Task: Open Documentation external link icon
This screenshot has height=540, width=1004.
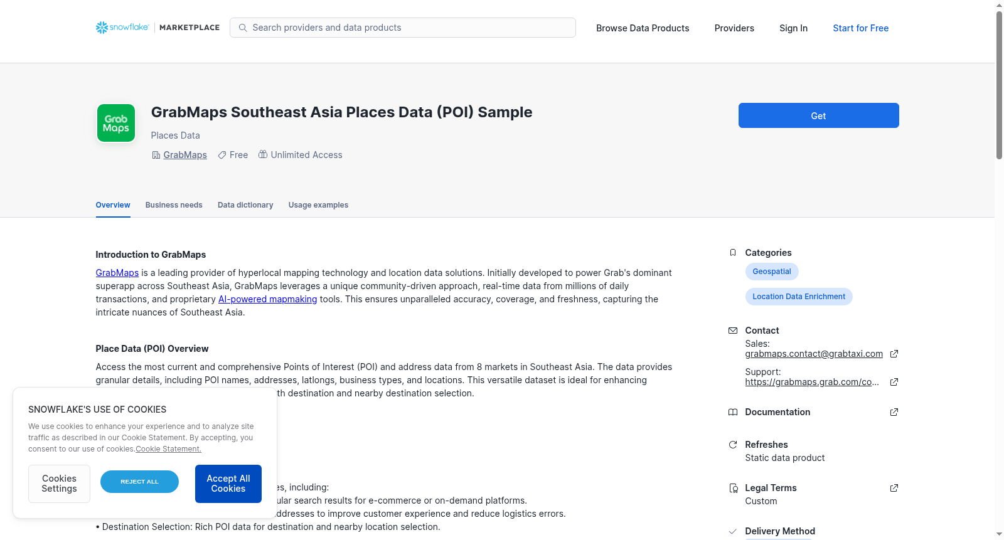Action: 894,412
